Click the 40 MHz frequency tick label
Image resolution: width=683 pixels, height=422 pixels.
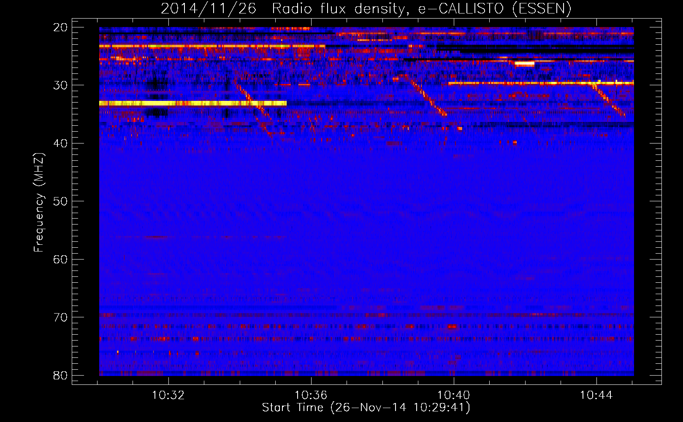[x=60, y=143]
